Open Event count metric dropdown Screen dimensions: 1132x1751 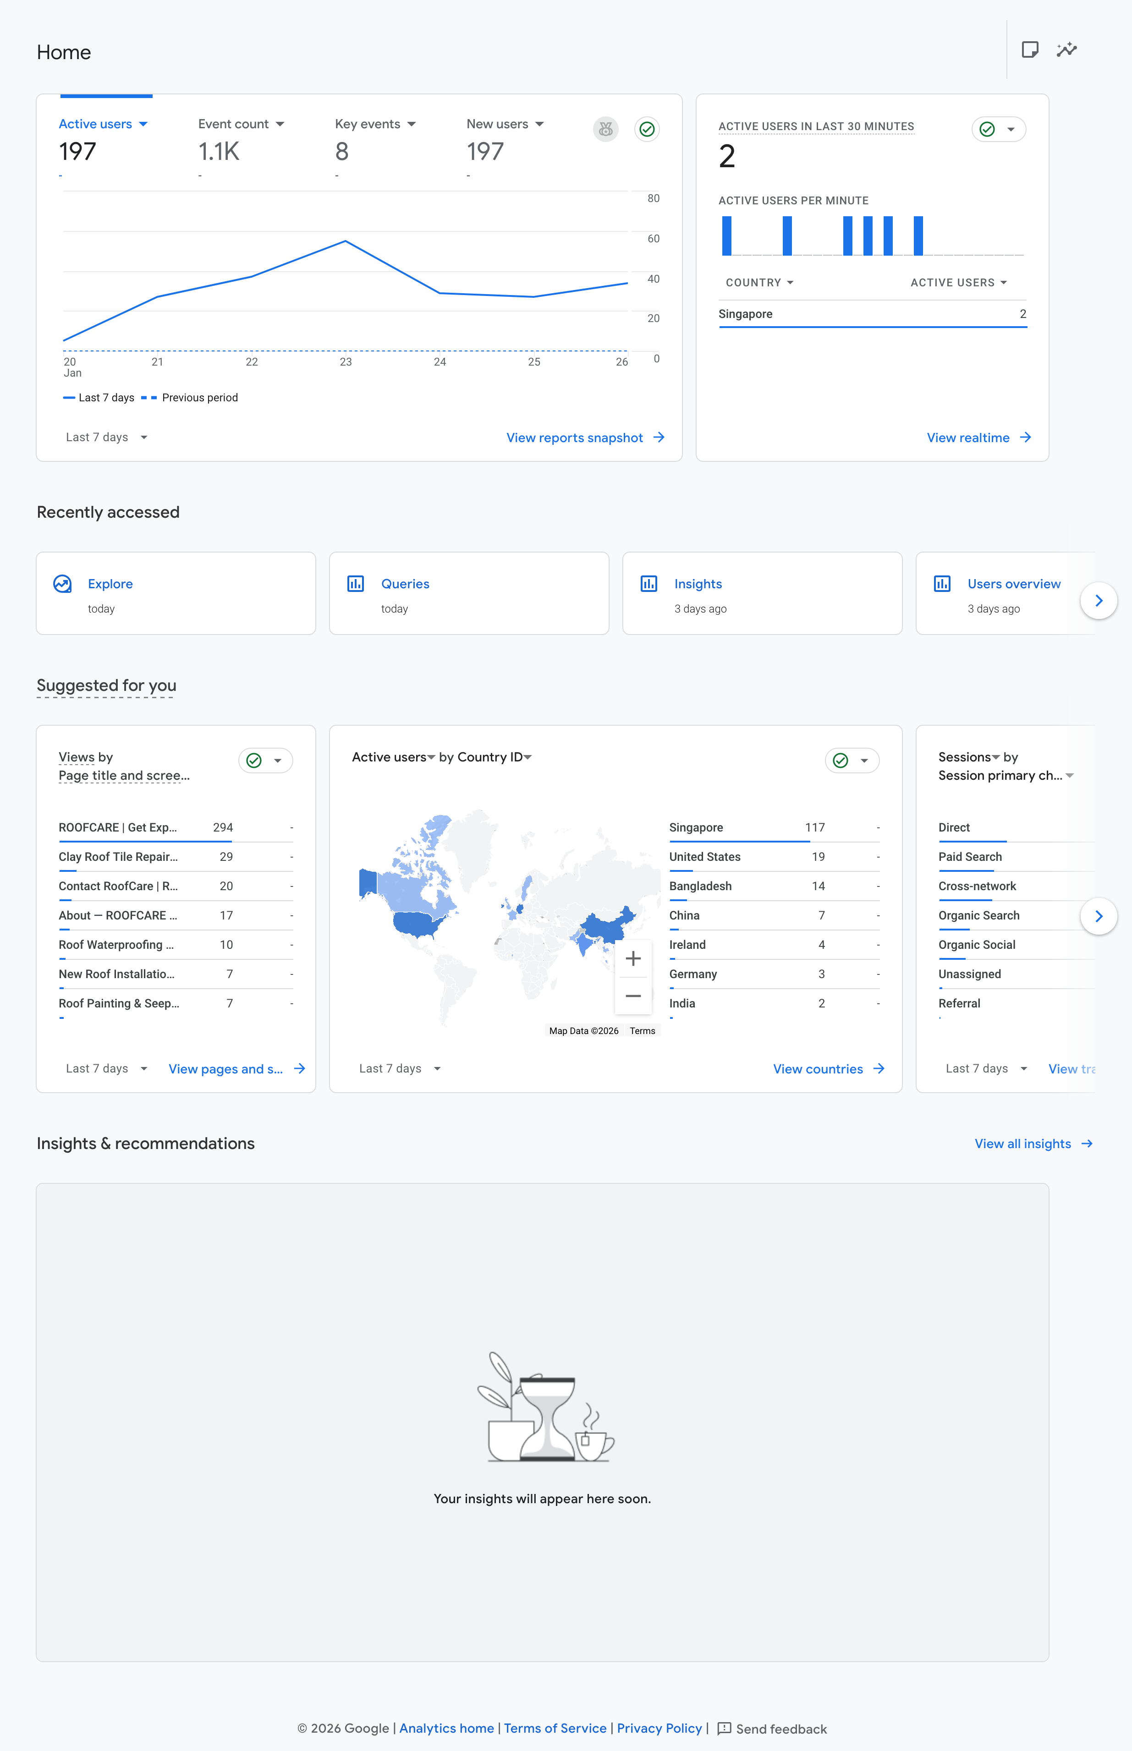[241, 124]
